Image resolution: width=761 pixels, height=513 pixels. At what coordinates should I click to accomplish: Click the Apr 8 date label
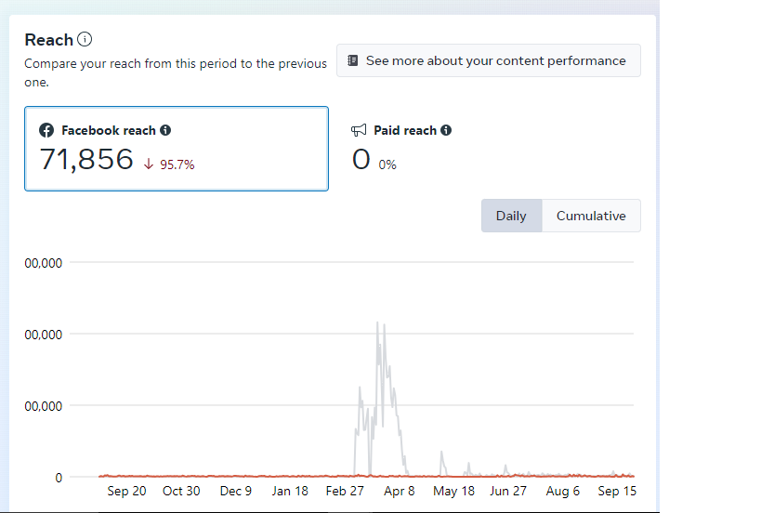[399, 491]
